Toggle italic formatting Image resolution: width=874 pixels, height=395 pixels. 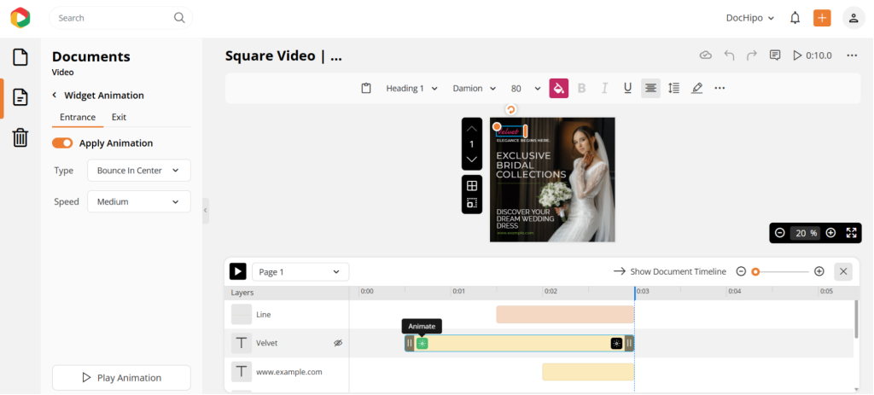(x=604, y=88)
